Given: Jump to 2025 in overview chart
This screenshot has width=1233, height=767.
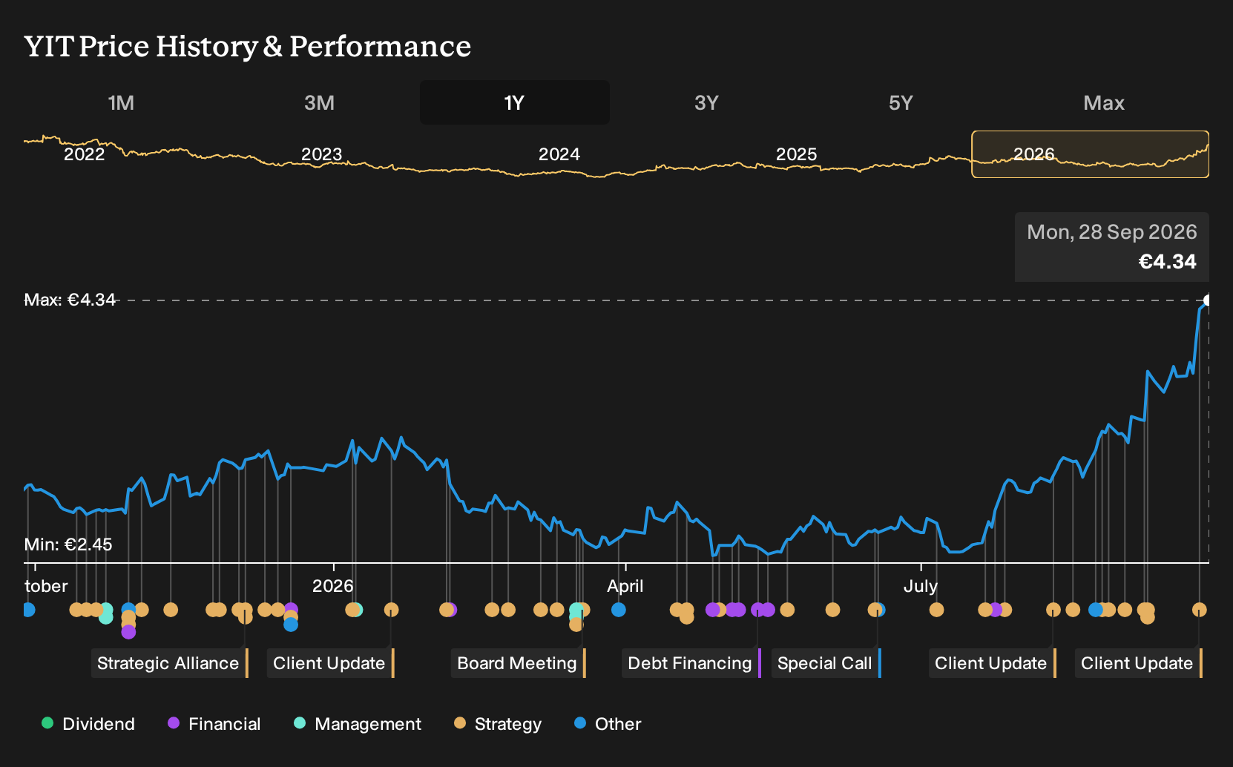Looking at the screenshot, I should 796,154.
